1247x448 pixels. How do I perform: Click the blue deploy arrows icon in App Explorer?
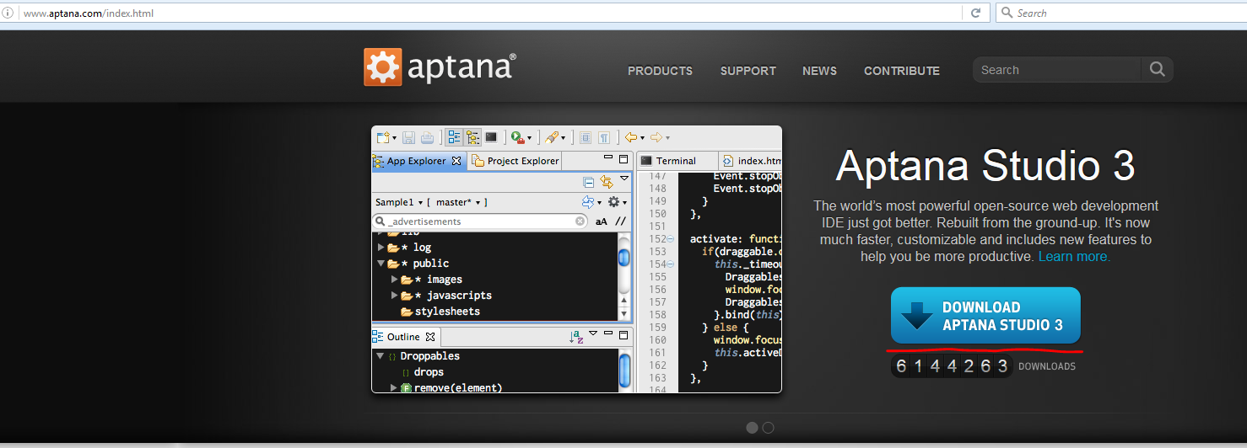point(588,202)
